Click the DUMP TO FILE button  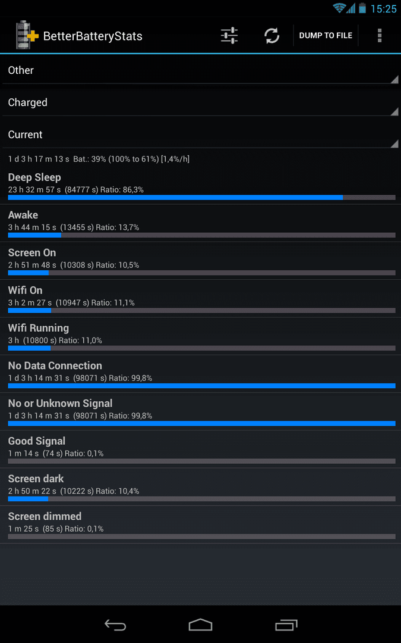(x=326, y=36)
